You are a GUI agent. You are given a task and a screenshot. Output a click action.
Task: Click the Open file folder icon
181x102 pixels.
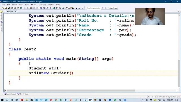6,8
